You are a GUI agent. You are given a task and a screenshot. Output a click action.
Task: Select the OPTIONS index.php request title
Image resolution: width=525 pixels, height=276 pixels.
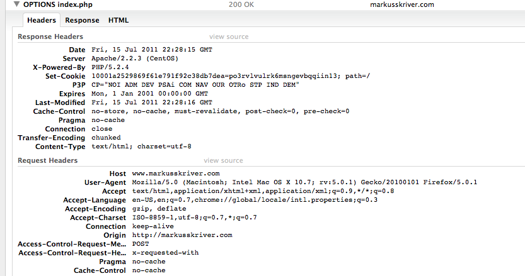point(58,4)
